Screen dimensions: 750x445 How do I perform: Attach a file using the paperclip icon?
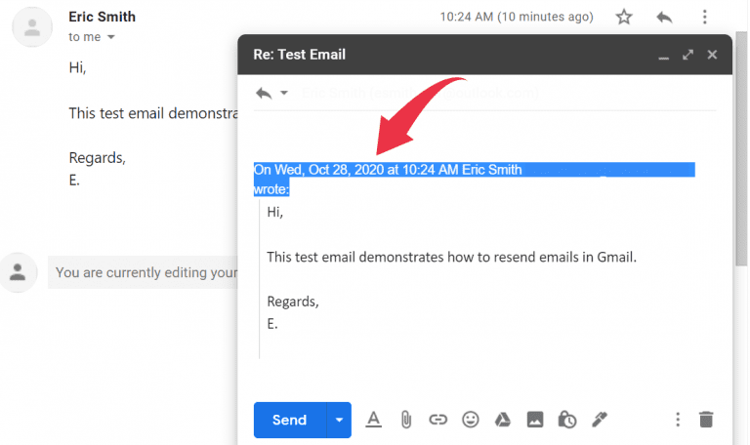(x=405, y=420)
